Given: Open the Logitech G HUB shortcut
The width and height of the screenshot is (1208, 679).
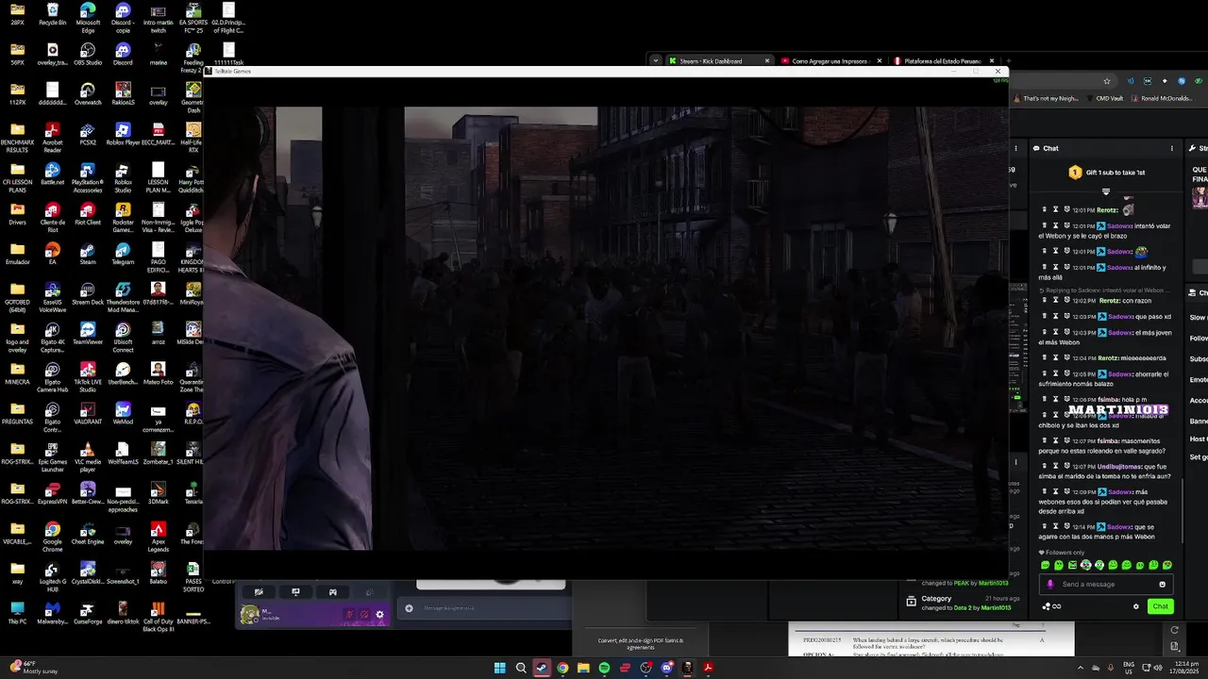Looking at the screenshot, I should coord(53,576).
